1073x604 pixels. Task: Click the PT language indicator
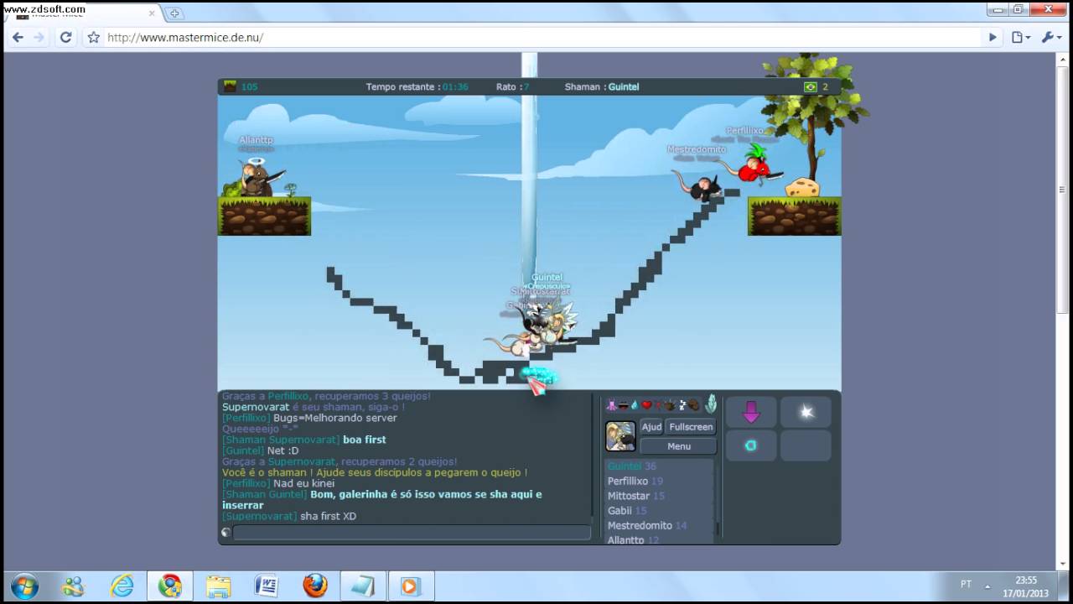point(966,585)
